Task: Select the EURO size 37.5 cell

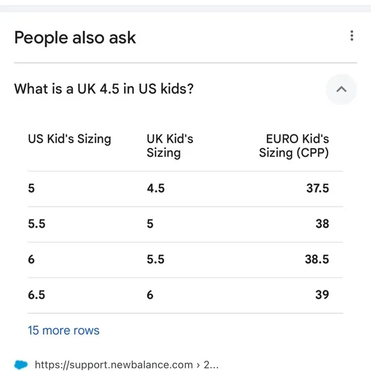Action: point(317,188)
